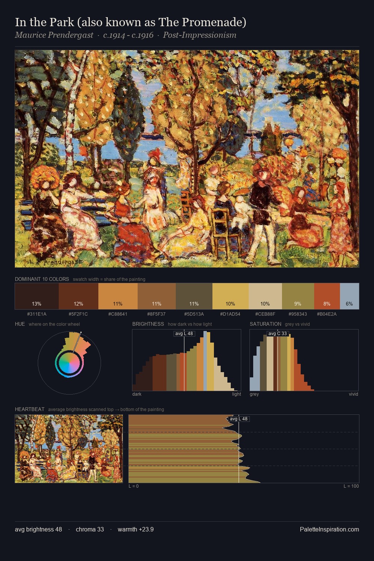The height and width of the screenshot is (561, 374).
Task: Click the hex code #5F2F1C text
Action: pyautogui.click(x=78, y=314)
